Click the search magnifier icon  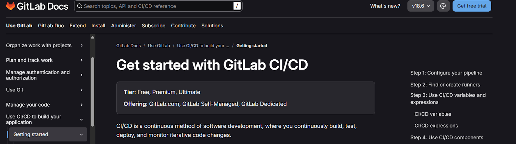(80, 6)
